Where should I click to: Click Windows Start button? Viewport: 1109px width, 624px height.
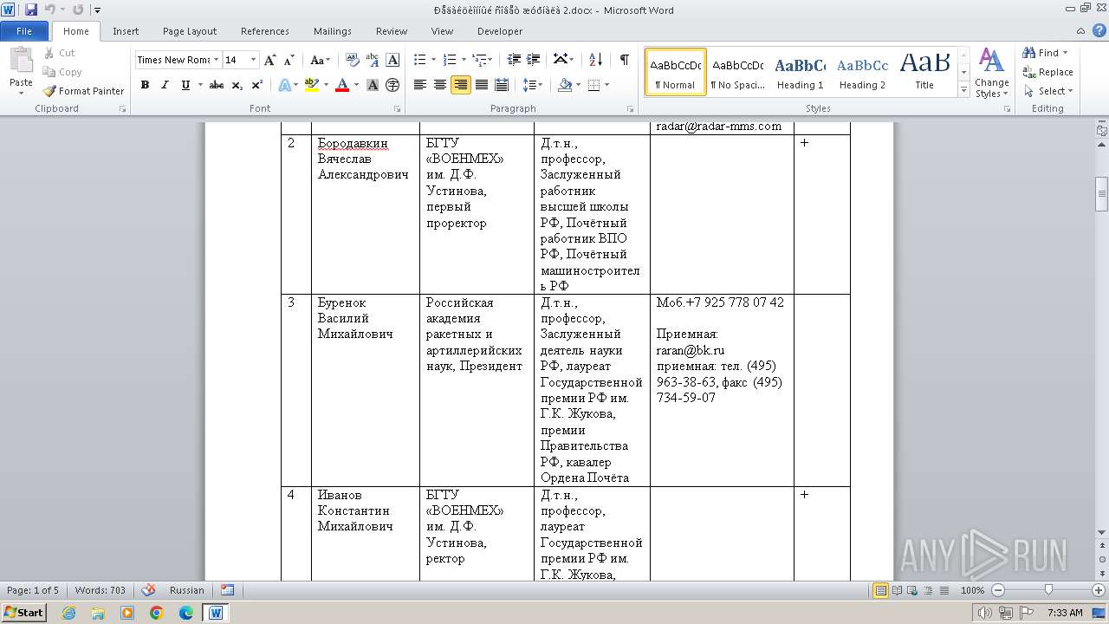[x=23, y=612]
